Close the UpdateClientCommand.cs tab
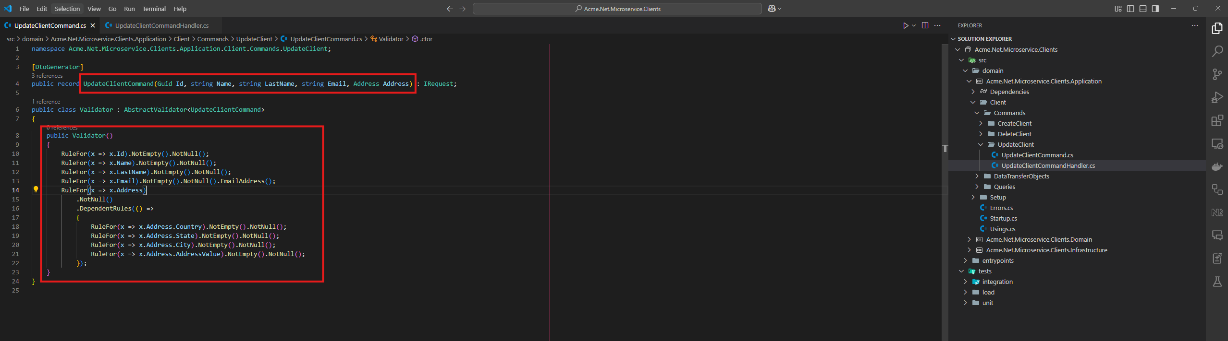1228x341 pixels. click(x=93, y=25)
